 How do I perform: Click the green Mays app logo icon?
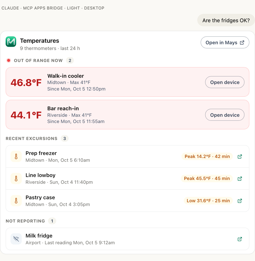[x=11, y=41]
